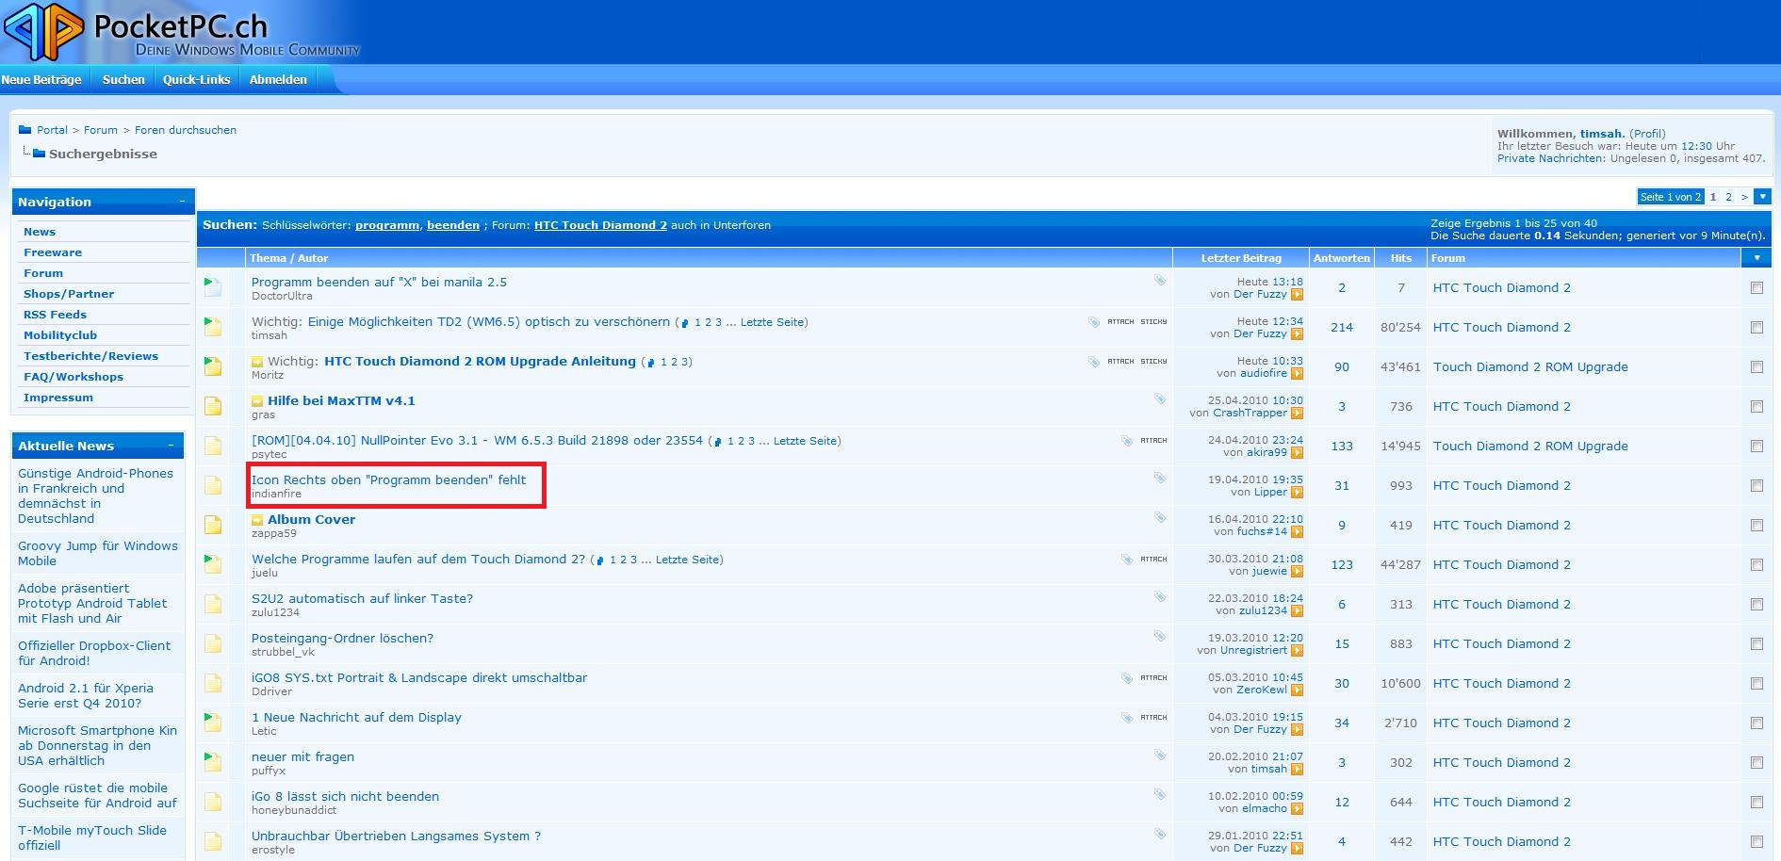The height and width of the screenshot is (861, 1781).
Task: Tick checkbox for 'Welche Programme laufen' thread
Action: point(1756,565)
